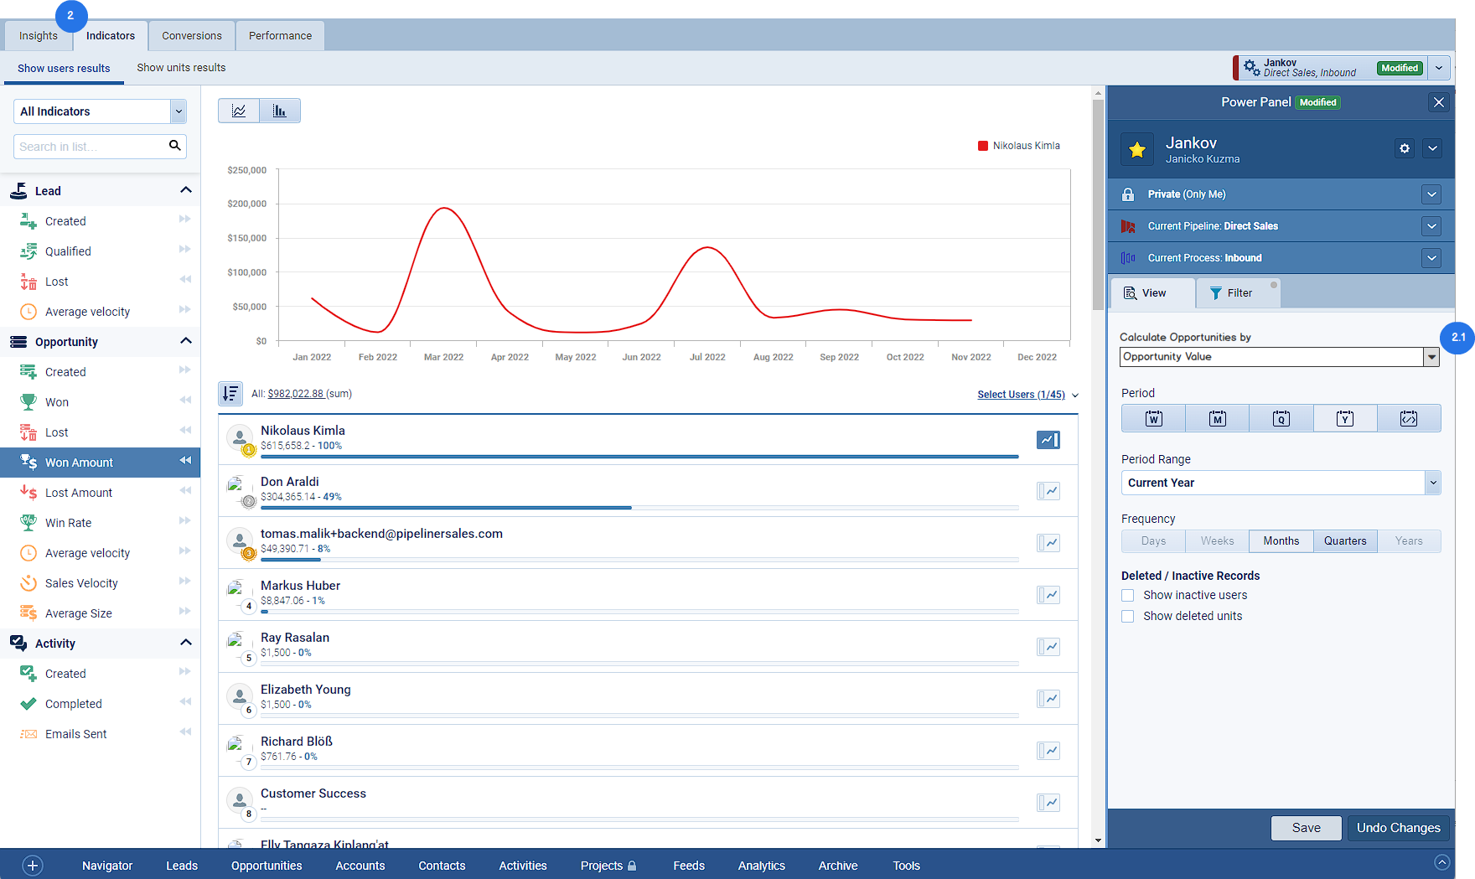Switch to line chart view

point(239,111)
